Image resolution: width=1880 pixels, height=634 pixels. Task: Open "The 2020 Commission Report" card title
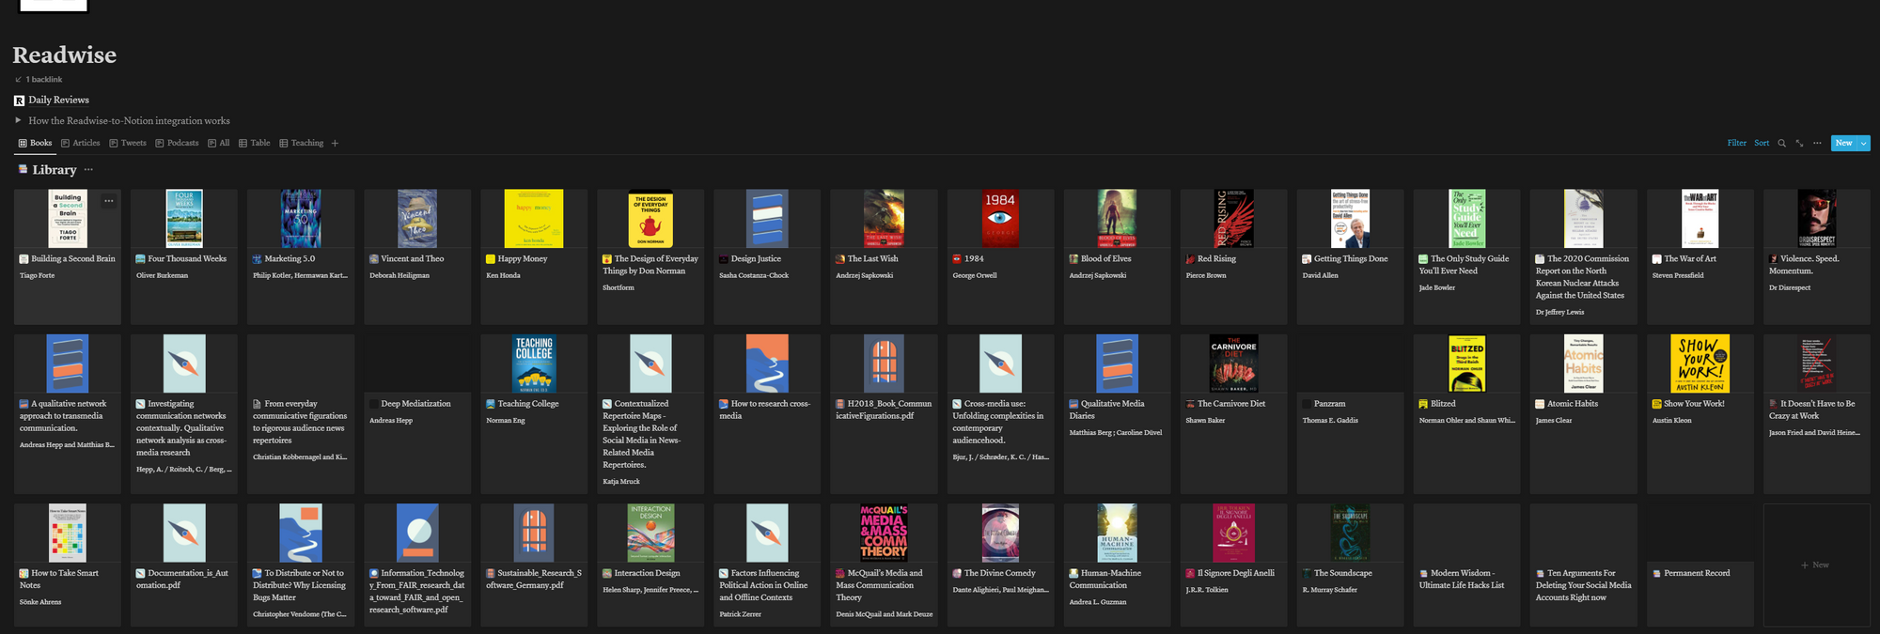(1581, 277)
